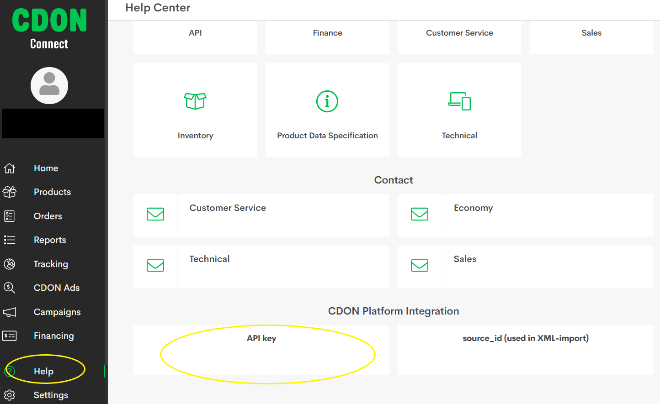Screen dimensions: 660x404
Task: Click the Customer Service envelope icon
Action: pos(155,214)
